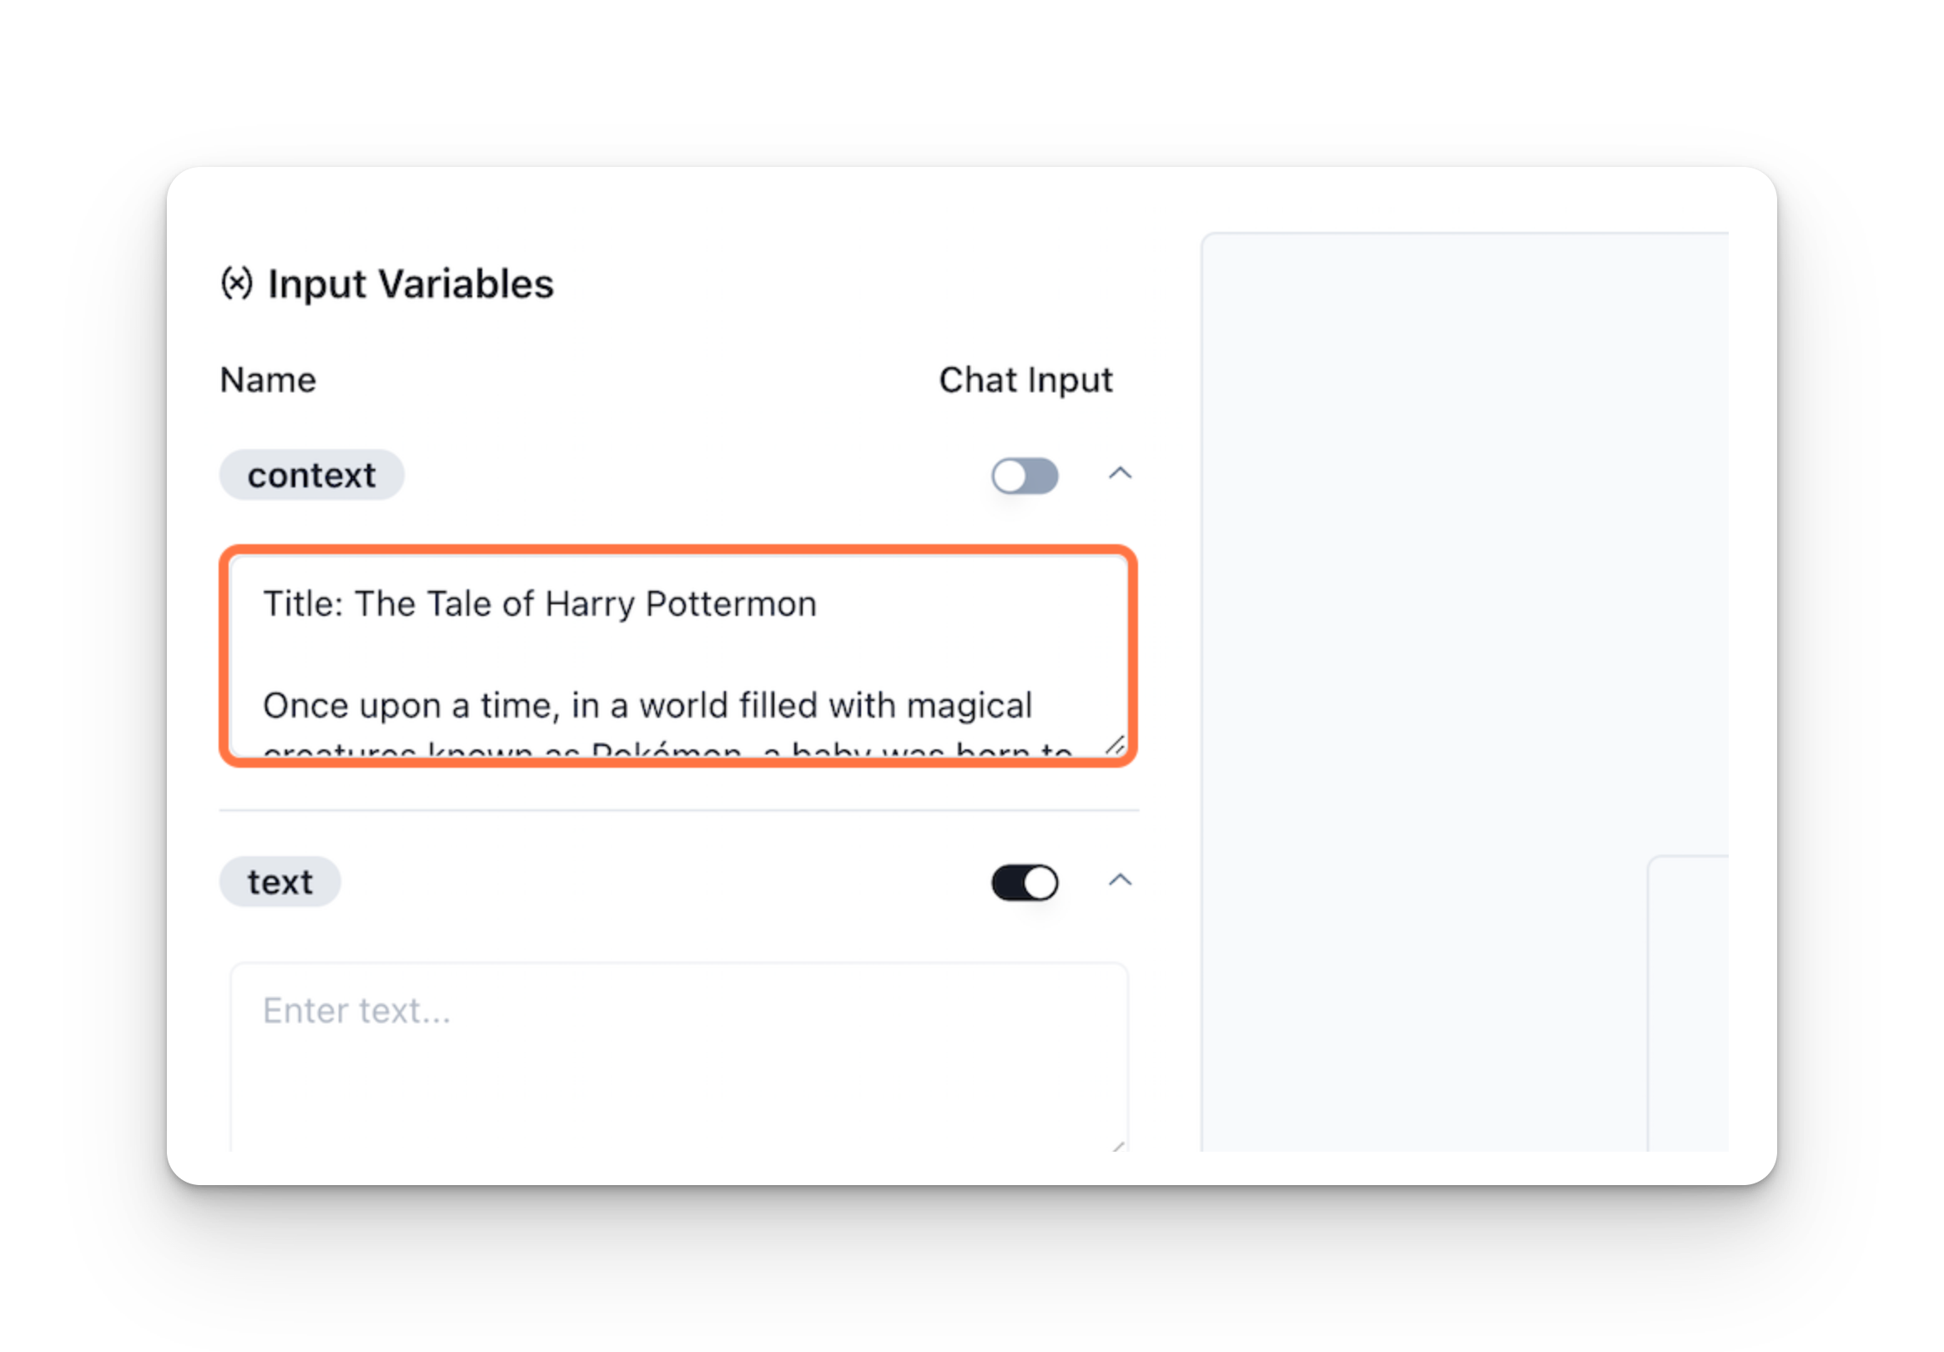Enable the Chat Input switch for context
The image size is (1944, 1352).
click(x=1025, y=475)
